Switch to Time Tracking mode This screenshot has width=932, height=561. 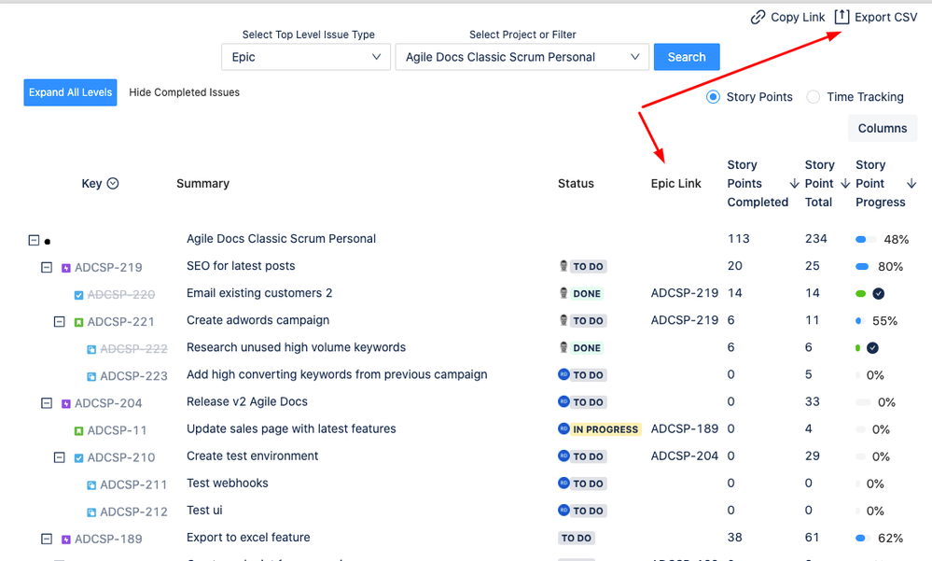(813, 96)
